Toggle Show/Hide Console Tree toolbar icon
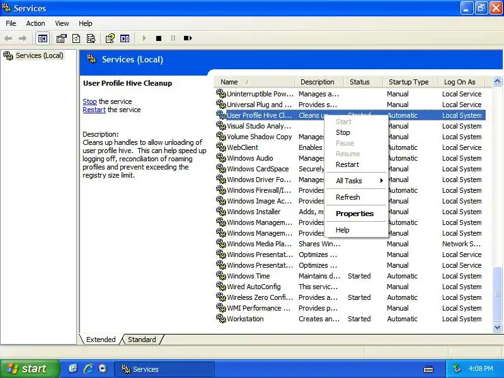Screen dimensions: 504x378 42,38
